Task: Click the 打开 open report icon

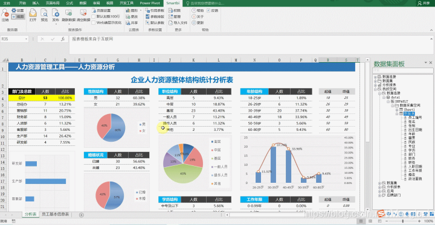Action: tap(33, 13)
